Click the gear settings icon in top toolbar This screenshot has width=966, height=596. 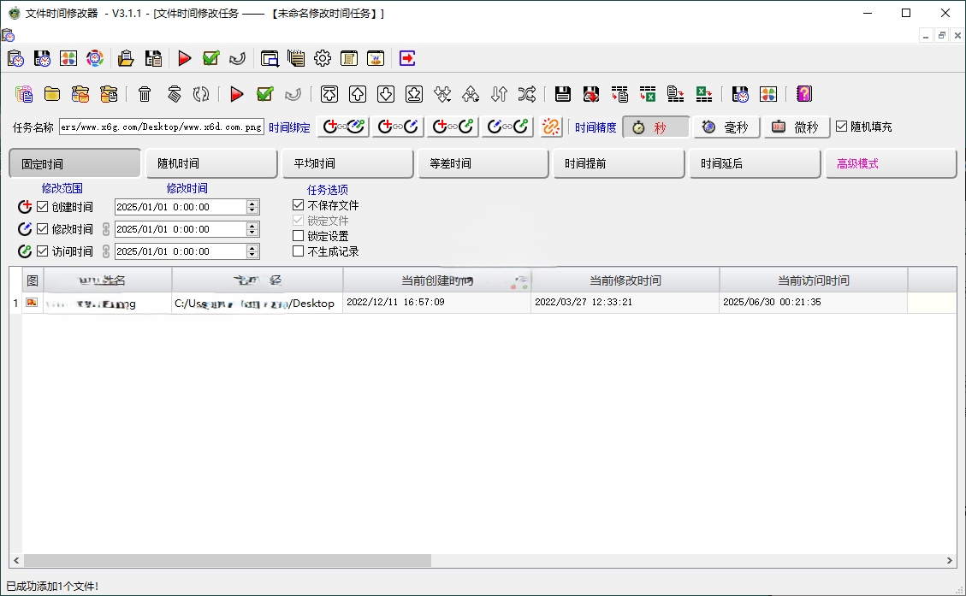tap(323, 58)
